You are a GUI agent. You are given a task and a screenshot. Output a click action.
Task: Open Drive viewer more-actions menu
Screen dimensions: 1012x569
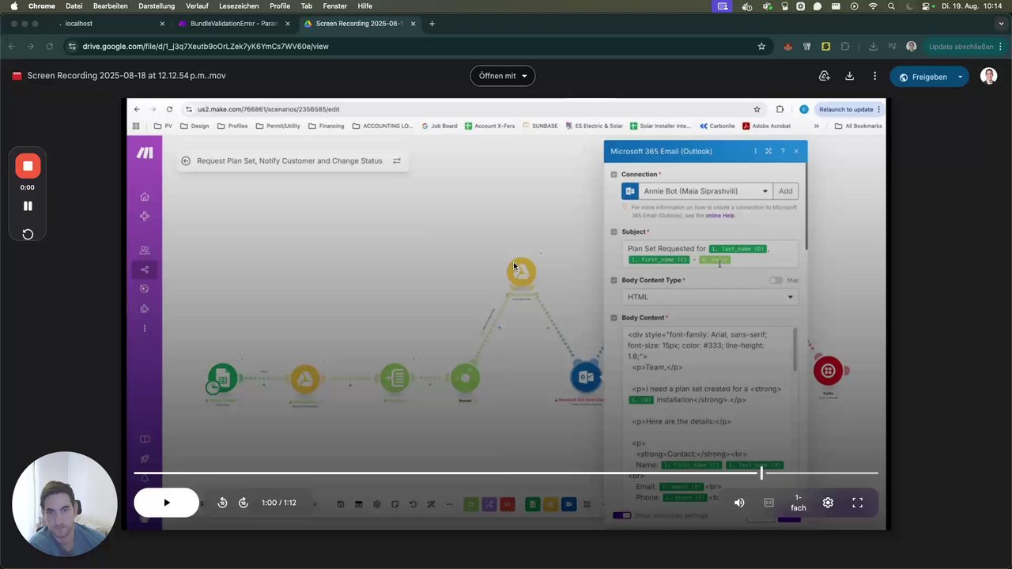pos(874,76)
